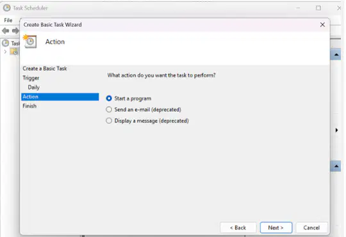Click the back arrow in Task Scheduler toolbar
Screen dimensions: 346x237
[6, 31]
